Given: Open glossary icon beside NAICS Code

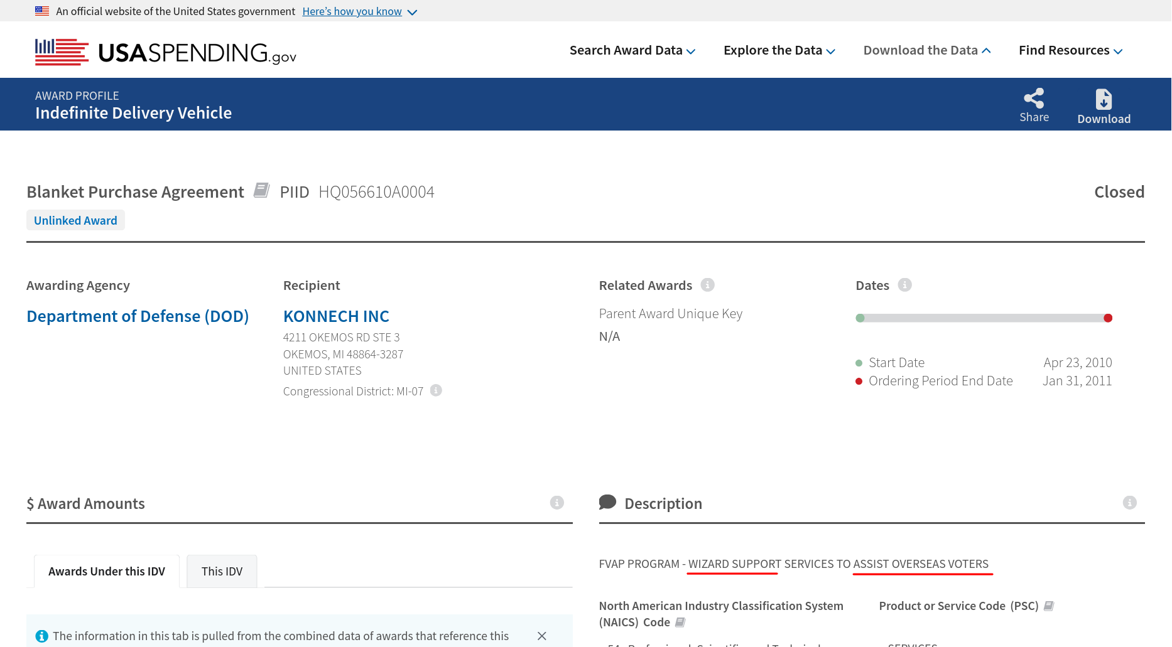Looking at the screenshot, I should coord(680,623).
